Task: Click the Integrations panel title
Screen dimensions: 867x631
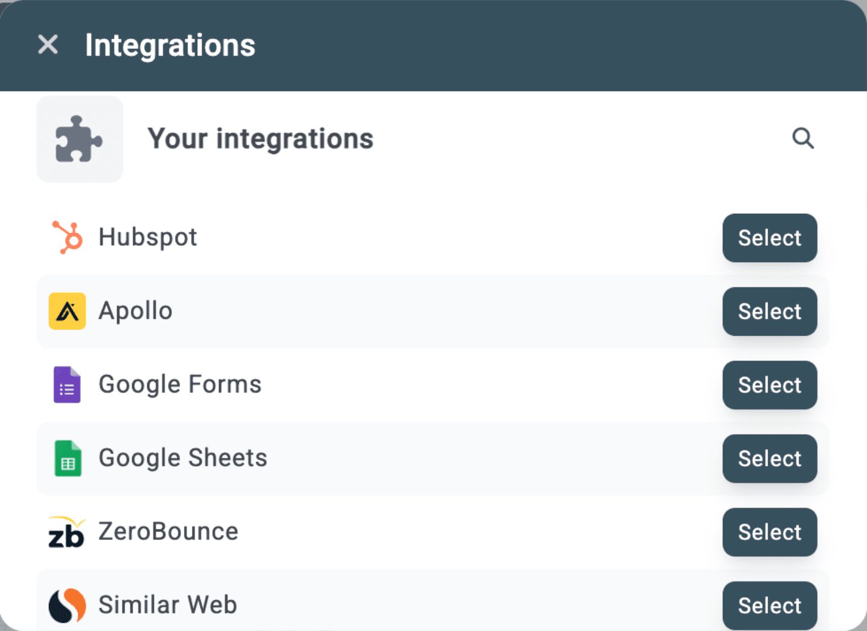Action: coord(170,45)
